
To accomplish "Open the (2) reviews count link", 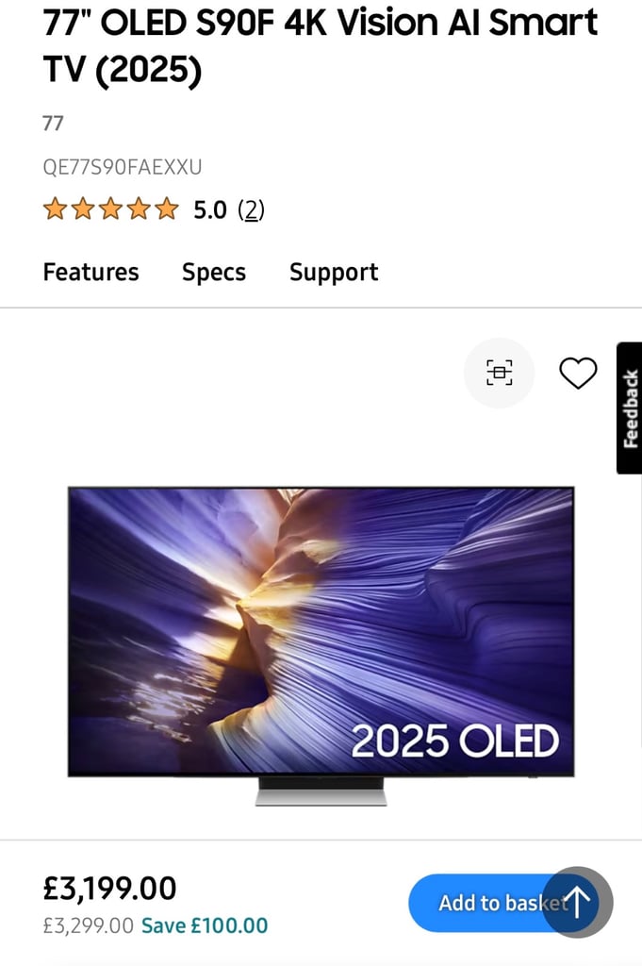I will tap(251, 210).
